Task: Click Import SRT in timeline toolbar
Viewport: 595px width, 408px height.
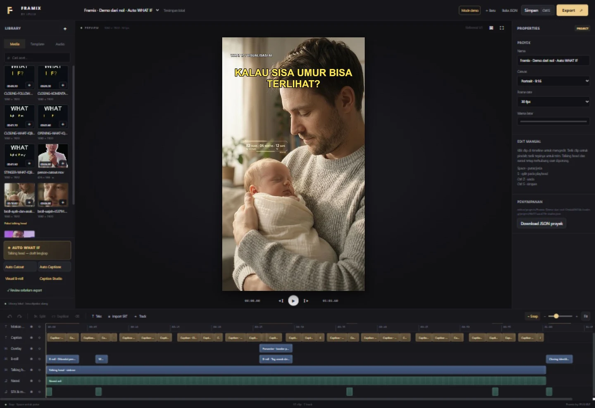Action: tap(118, 316)
